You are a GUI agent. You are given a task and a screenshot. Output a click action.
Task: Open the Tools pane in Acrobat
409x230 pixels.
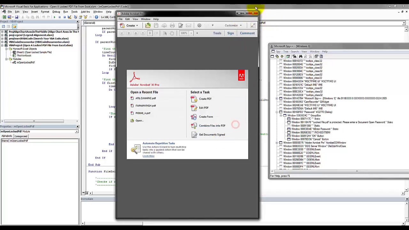pyautogui.click(x=217, y=33)
